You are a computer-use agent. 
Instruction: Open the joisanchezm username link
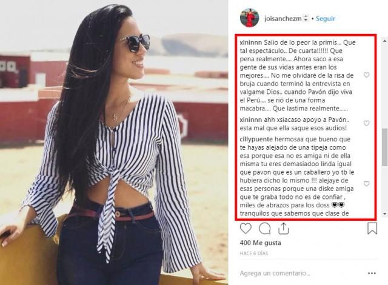[x=283, y=19]
